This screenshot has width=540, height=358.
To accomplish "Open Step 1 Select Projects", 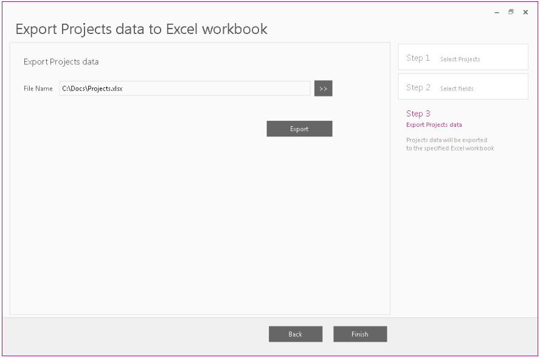I will [463, 57].
